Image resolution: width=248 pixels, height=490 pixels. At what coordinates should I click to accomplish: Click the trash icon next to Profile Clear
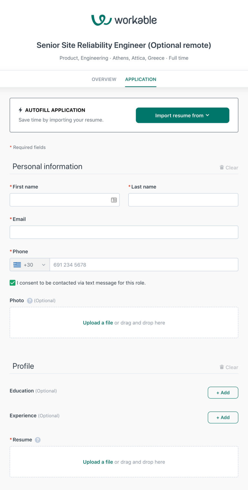(222, 367)
